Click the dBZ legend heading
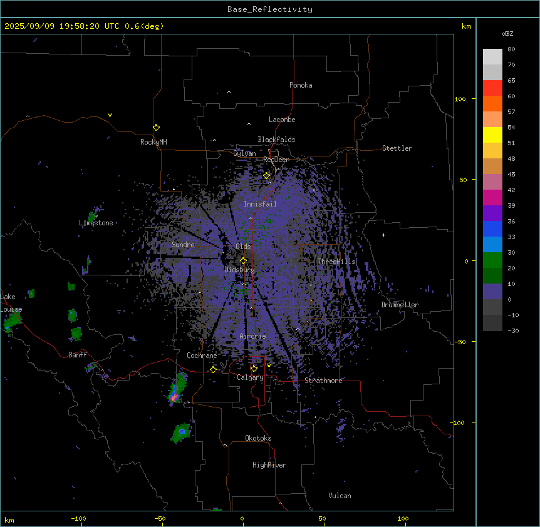Screen dimensions: 540x527 click(x=507, y=33)
